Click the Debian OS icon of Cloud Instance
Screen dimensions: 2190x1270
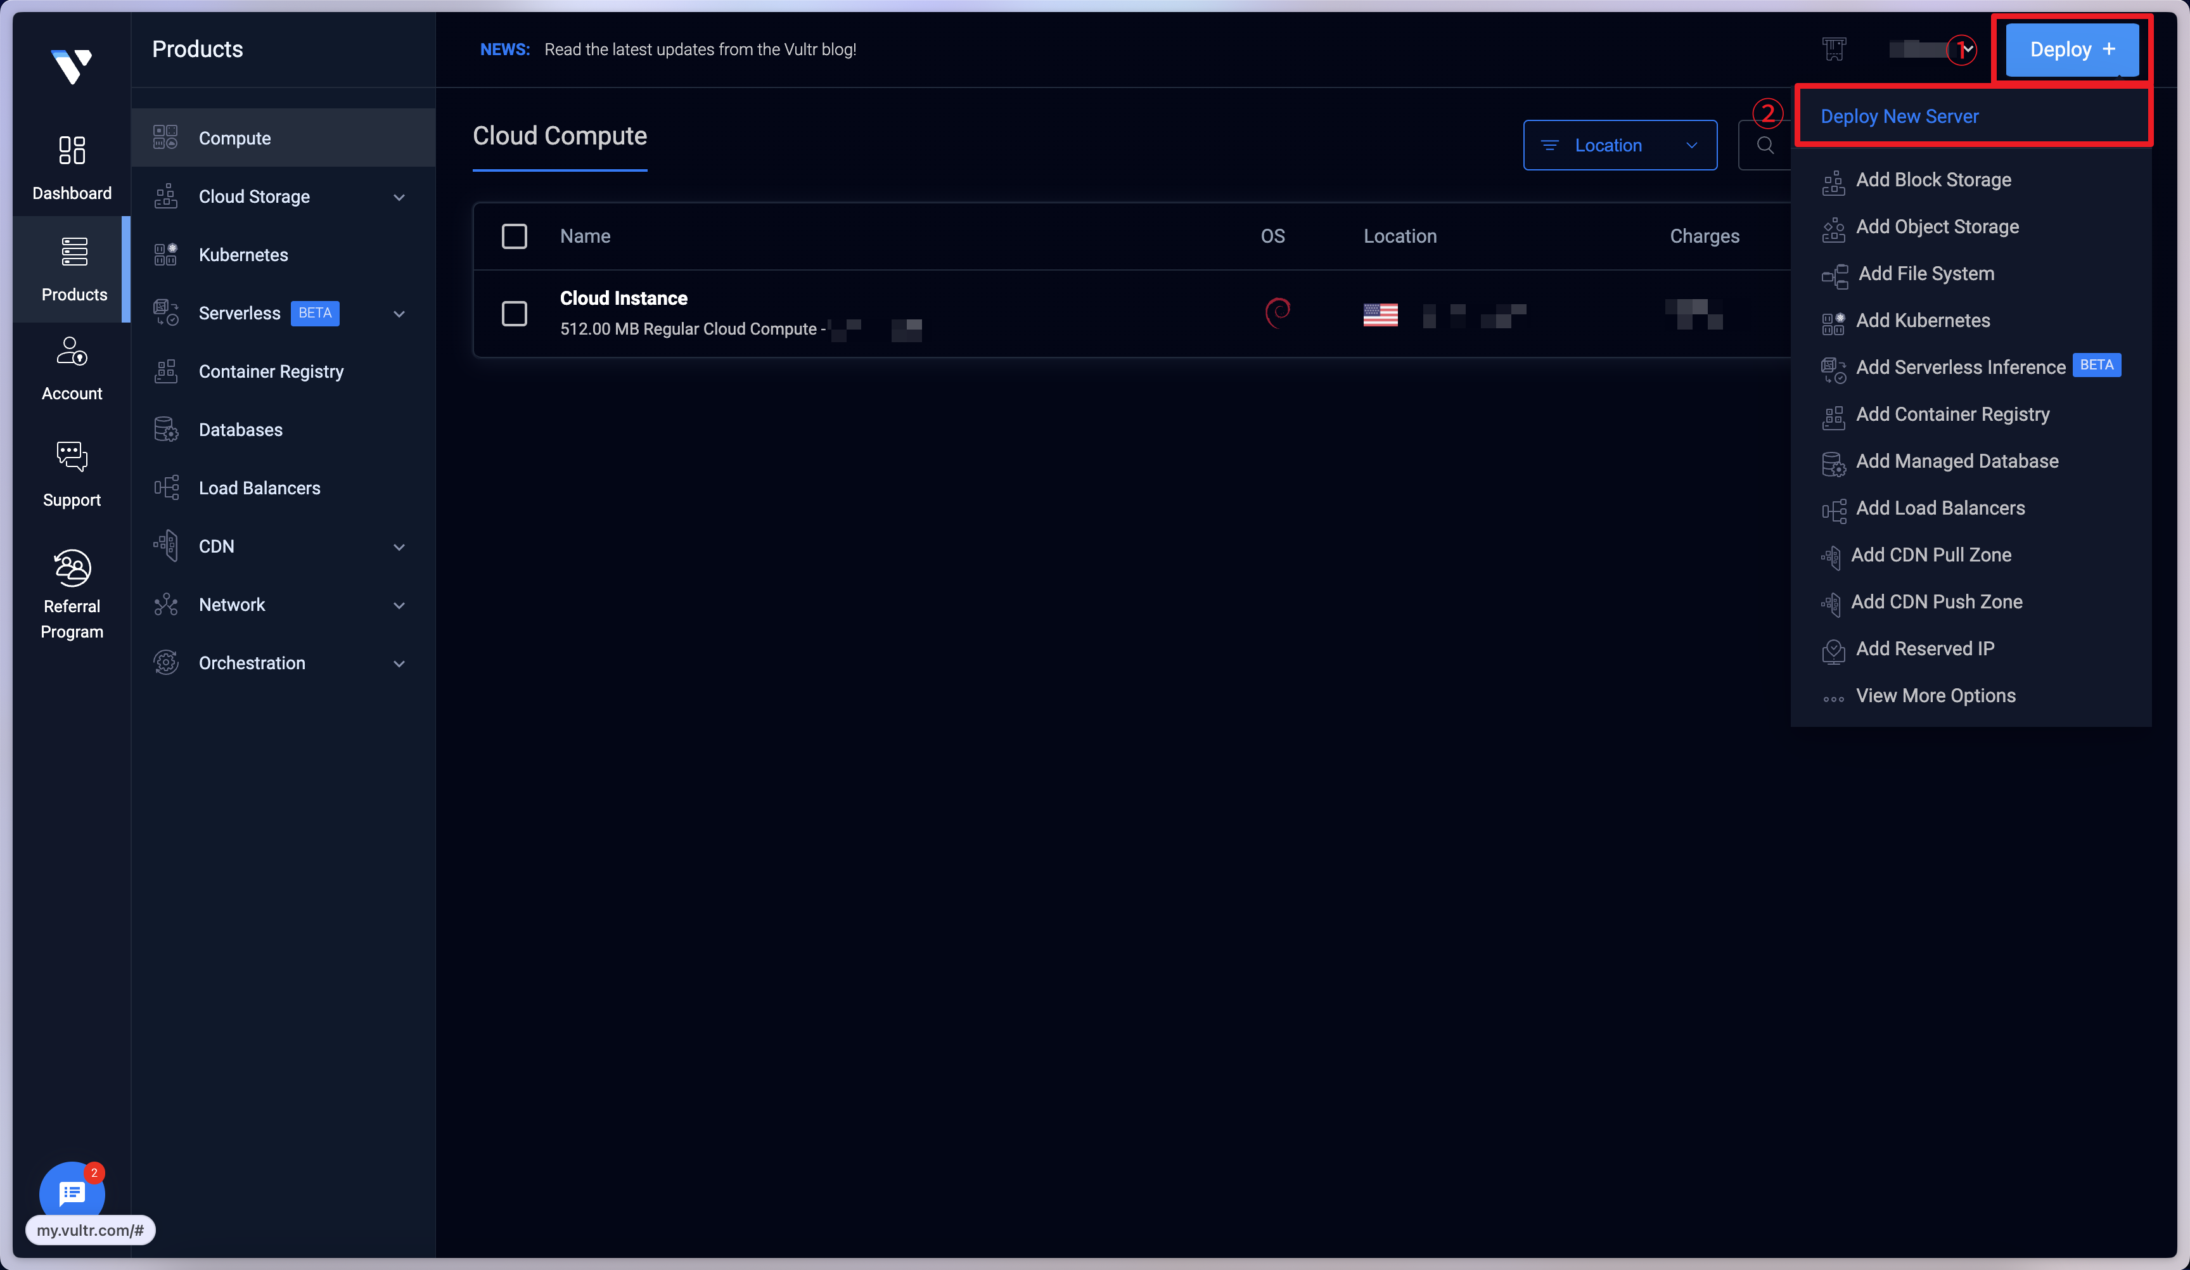point(1277,312)
